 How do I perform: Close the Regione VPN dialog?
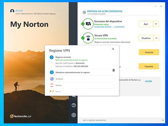[113, 49]
